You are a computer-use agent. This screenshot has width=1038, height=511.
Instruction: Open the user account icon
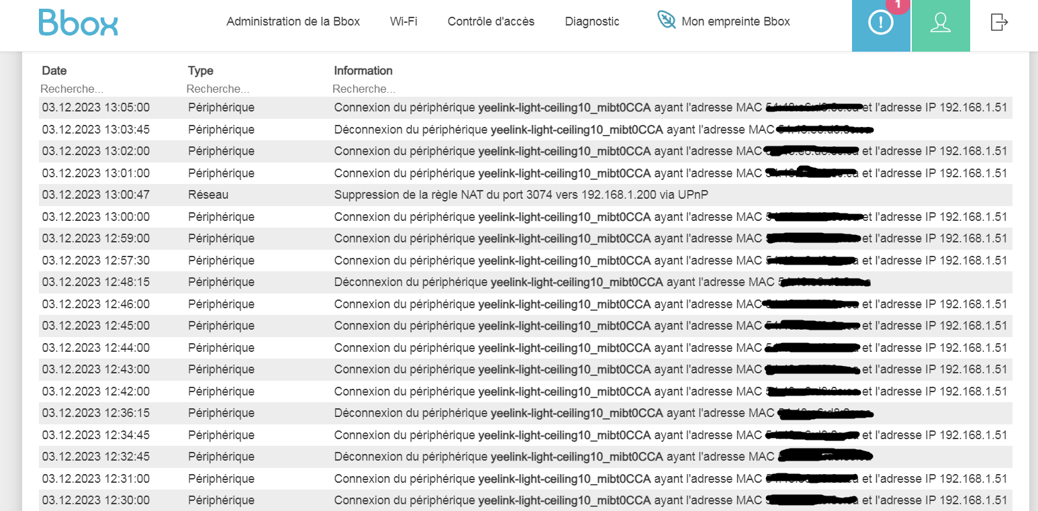pos(941,26)
